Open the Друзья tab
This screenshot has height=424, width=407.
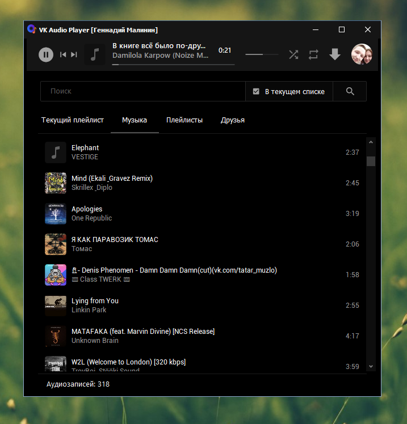[233, 120]
